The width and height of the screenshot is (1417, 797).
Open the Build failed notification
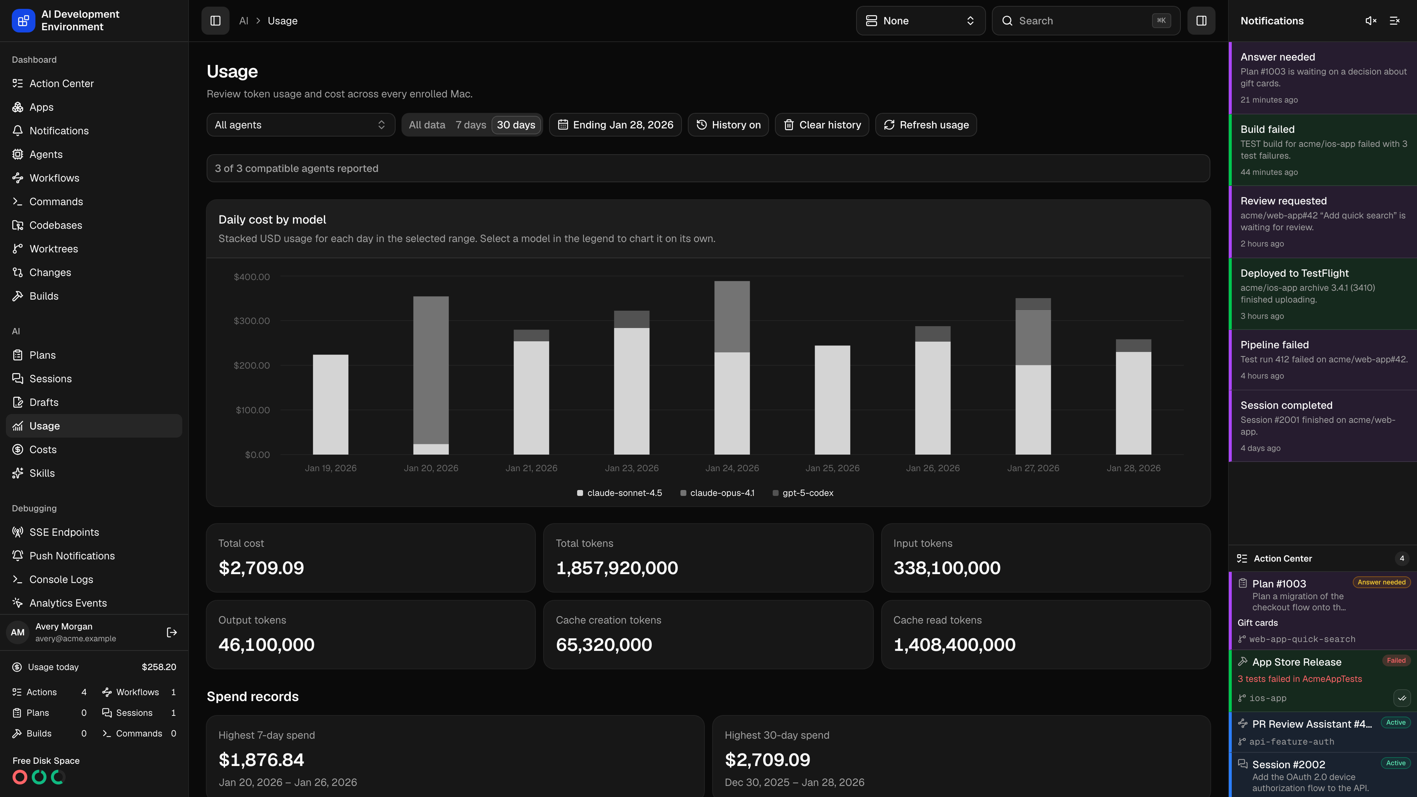1323,149
